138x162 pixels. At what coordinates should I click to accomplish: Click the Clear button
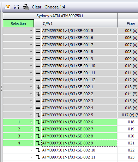[x=36, y=7]
